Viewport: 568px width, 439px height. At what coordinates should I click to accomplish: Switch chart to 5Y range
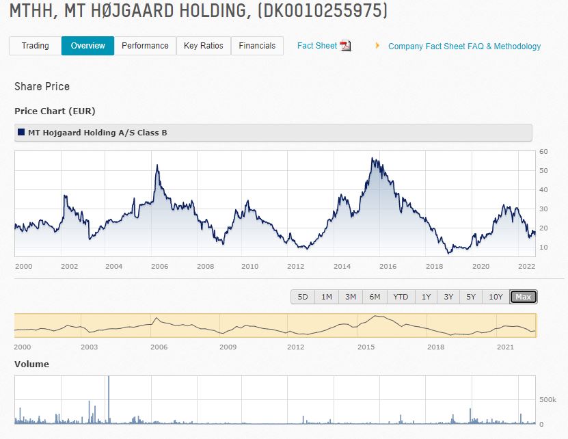click(x=471, y=297)
